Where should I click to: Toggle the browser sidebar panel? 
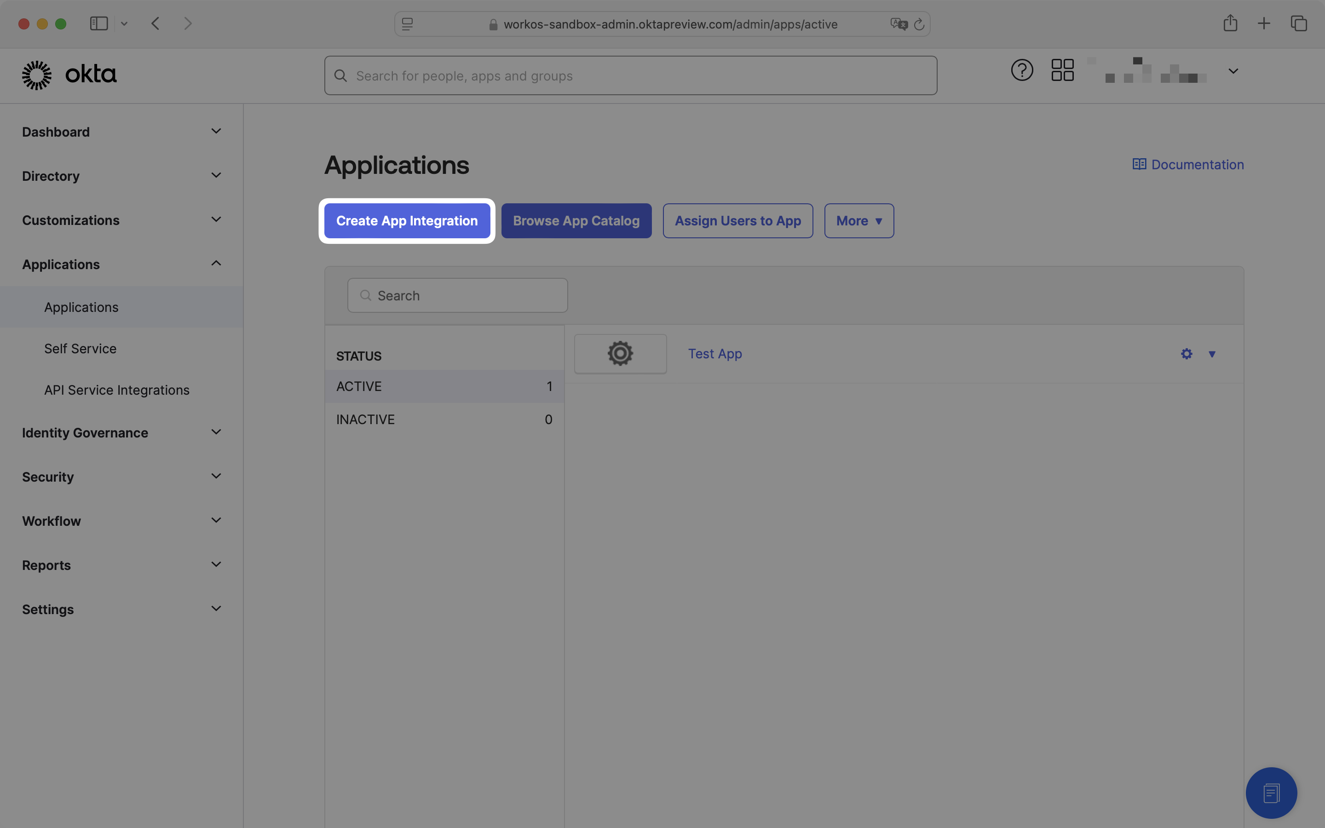(x=98, y=23)
